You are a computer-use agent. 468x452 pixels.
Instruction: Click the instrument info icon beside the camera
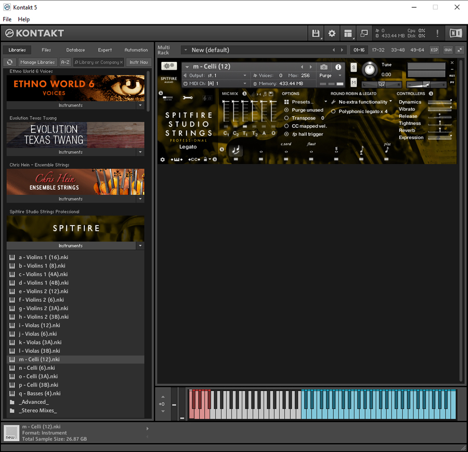338,67
